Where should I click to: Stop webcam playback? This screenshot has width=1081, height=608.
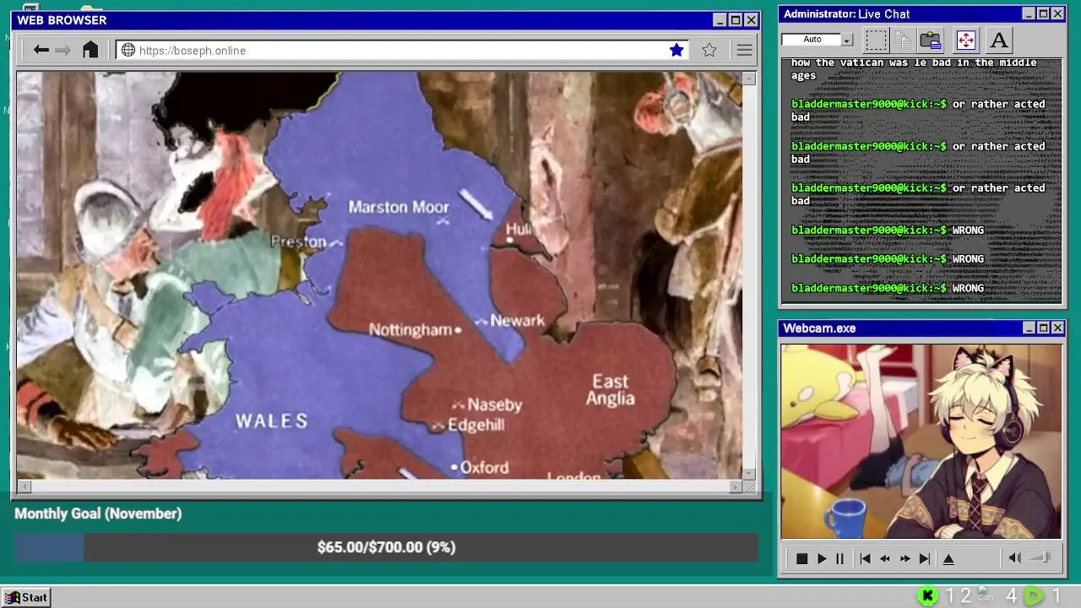pyautogui.click(x=801, y=558)
